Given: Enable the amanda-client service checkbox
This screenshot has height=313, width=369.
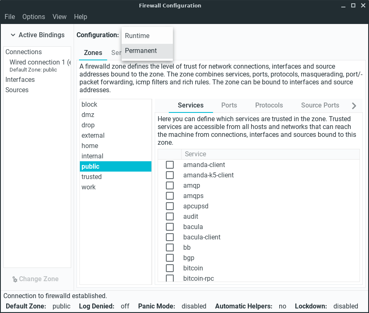Looking at the screenshot, I should click(170, 165).
